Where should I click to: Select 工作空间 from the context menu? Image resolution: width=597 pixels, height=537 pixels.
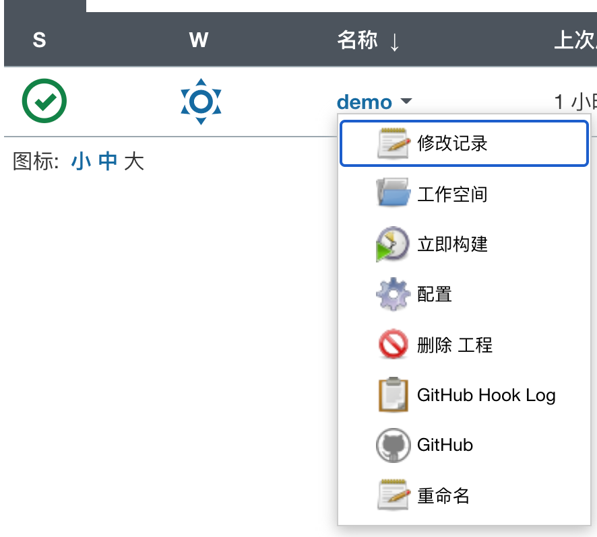[x=452, y=194]
